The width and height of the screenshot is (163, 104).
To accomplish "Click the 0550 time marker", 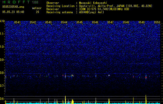I will pyautogui.click(x=157, y=22).
